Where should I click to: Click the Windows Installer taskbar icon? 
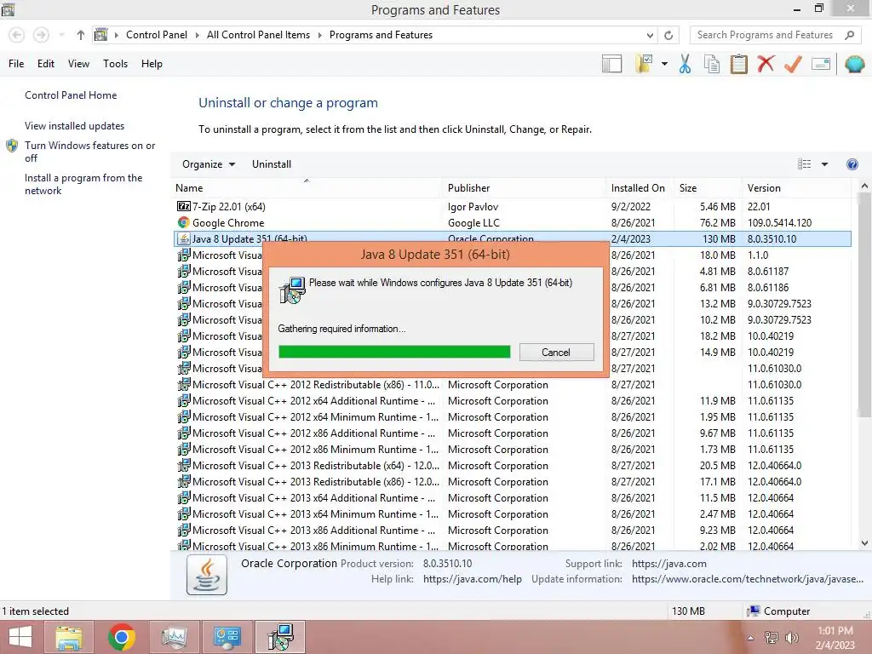pyautogui.click(x=280, y=637)
